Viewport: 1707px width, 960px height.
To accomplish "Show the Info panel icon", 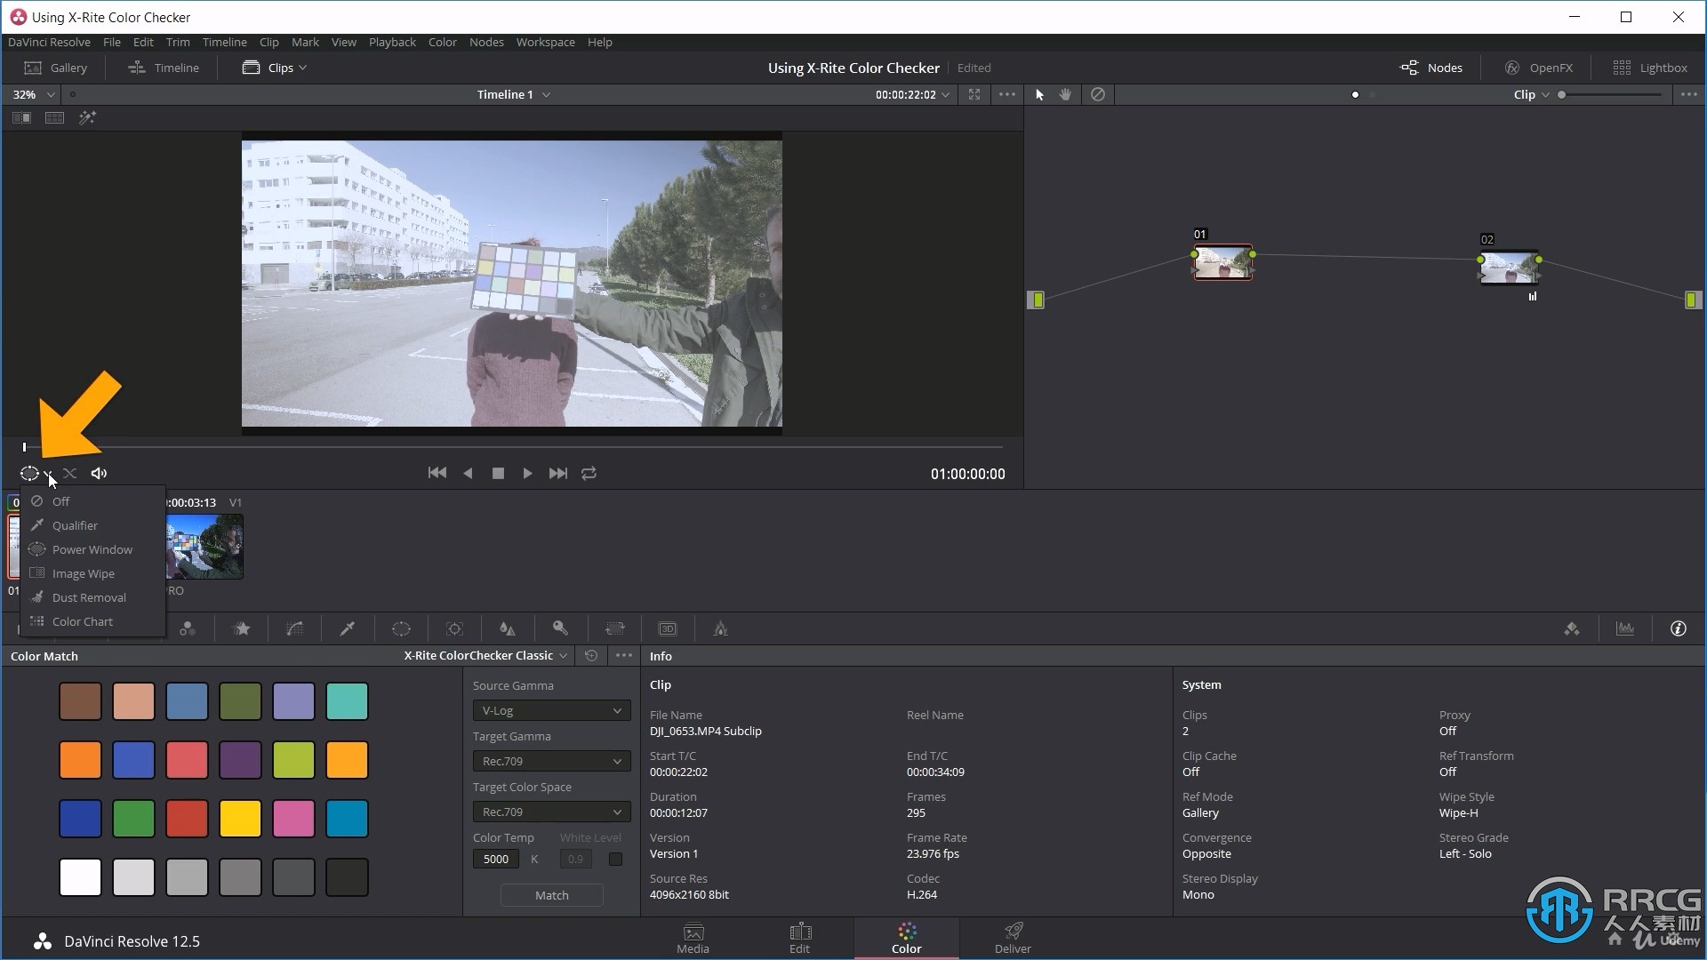I will pos(1679,628).
